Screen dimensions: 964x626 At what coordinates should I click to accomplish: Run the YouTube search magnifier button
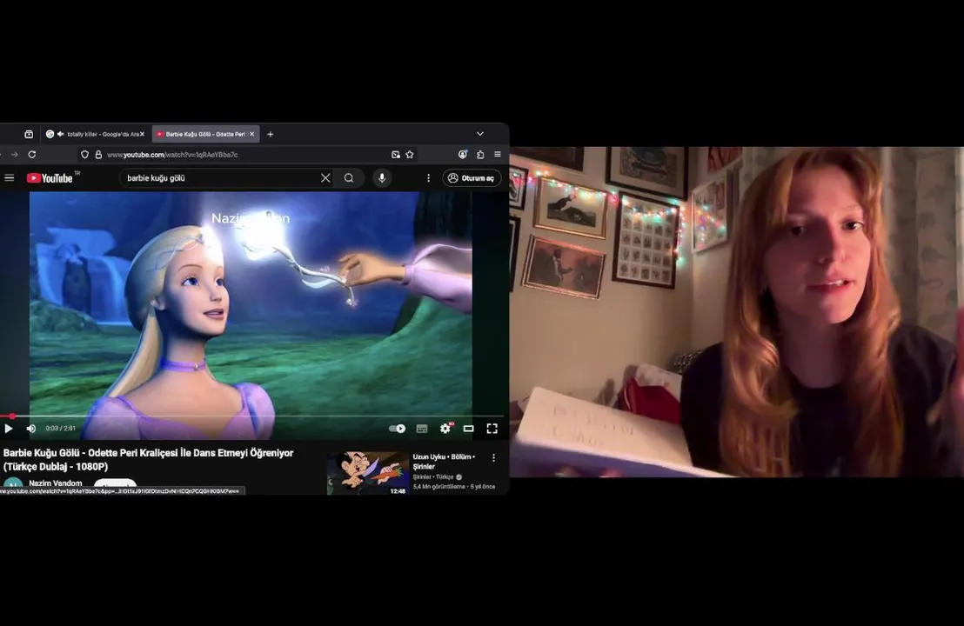point(349,178)
